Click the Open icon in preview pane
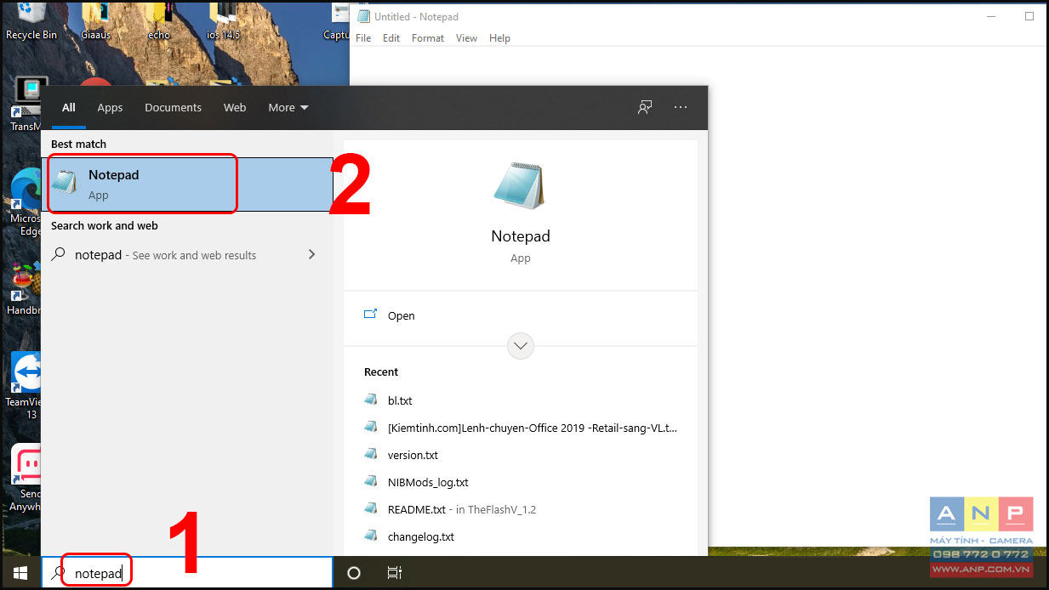 370,315
